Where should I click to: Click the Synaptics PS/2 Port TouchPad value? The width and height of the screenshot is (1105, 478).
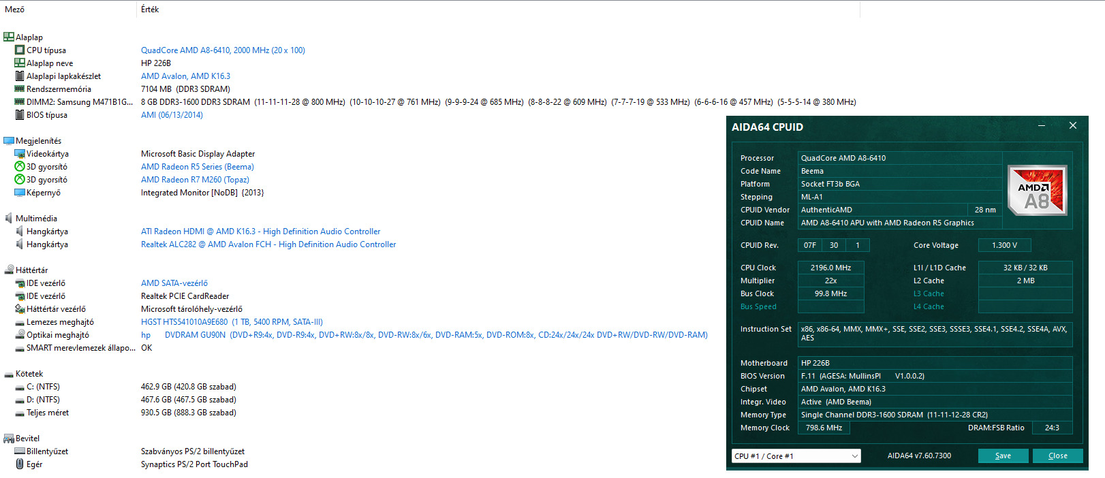click(x=194, y=464)
